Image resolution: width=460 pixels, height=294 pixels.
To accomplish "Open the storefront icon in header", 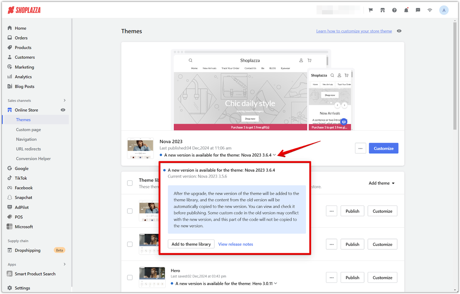I will point(382,10).
